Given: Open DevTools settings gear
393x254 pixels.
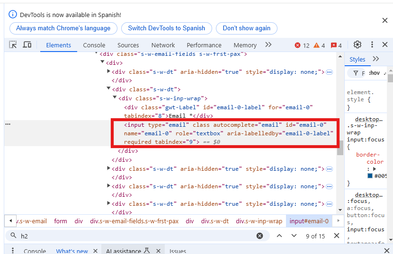Looking at the screenshot, I should (x=357, y=44).
